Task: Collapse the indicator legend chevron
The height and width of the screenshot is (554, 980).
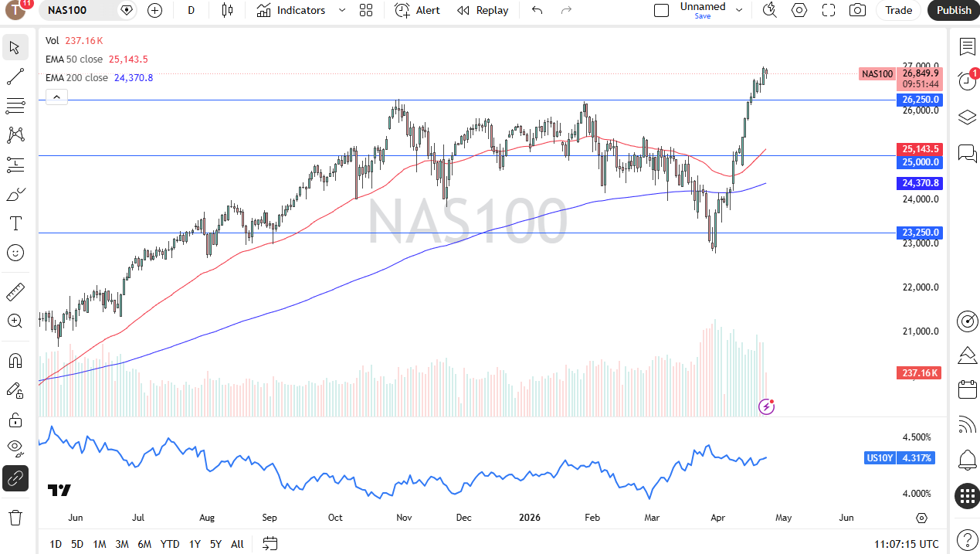Action: pos(57,97)
